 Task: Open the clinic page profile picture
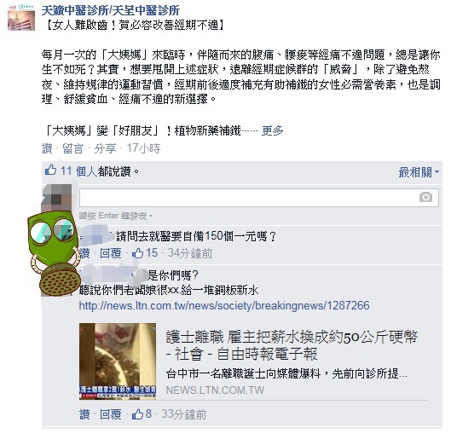[21, 17]
